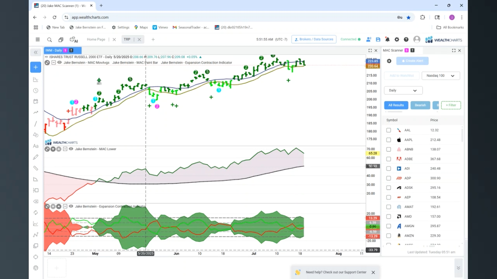Maximize the IWM chart panel

(x=370, y=51)
